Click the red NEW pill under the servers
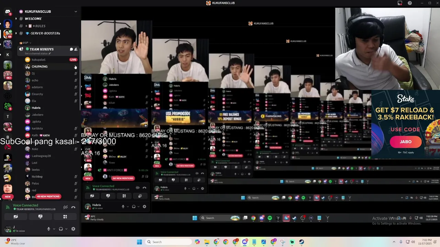Viewport: 440px width, 247px height. (x=8, y=197)
